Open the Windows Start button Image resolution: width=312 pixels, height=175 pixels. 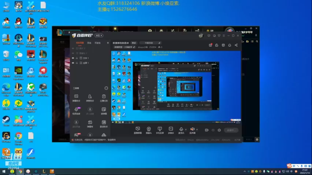(x=4, y=171)
